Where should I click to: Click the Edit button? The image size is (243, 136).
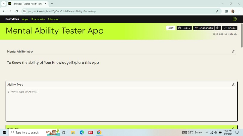pyautogui.click(x=171, y=28)
